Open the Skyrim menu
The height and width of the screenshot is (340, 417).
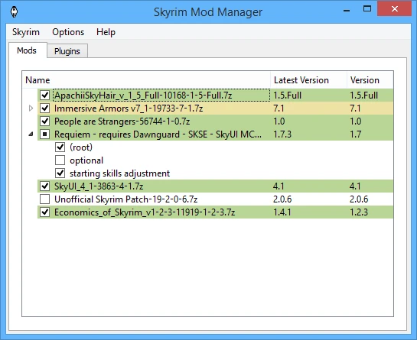coord(26,32)
